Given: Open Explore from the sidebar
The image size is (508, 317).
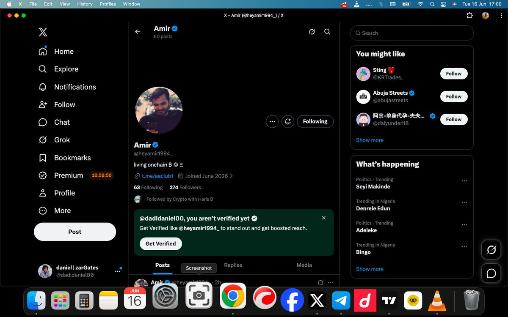Looking at the screenshot, I should click(x=58, y=69).
